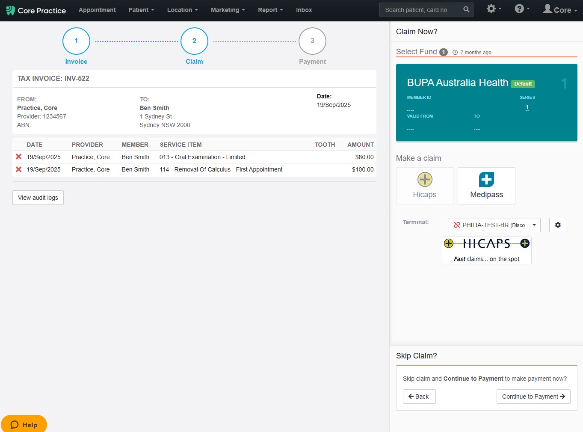This screenshot has height=432, width=583.
Task: Click series link 1 on fund card
Action: pyautogui.click(x=527, y=107)
